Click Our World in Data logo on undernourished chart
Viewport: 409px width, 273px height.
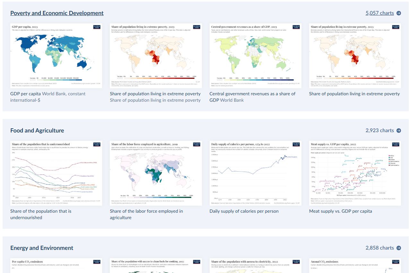[x=97, y=144]
